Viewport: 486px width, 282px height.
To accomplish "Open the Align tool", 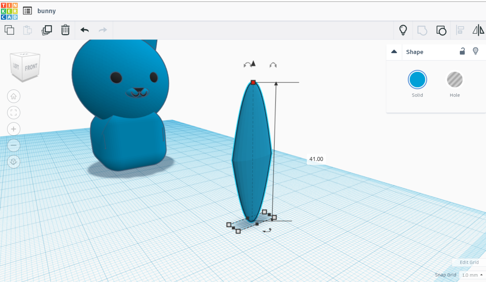I will (460, 30).
